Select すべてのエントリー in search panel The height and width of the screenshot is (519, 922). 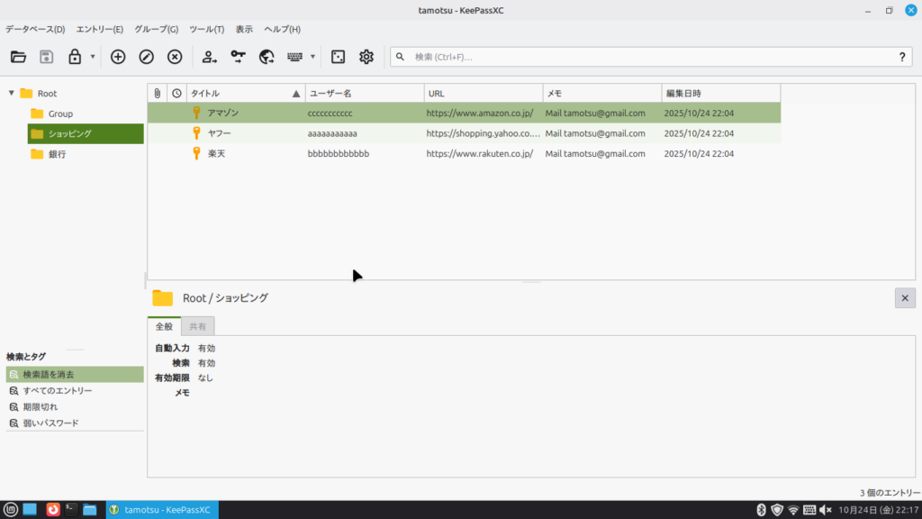(57, 390)
